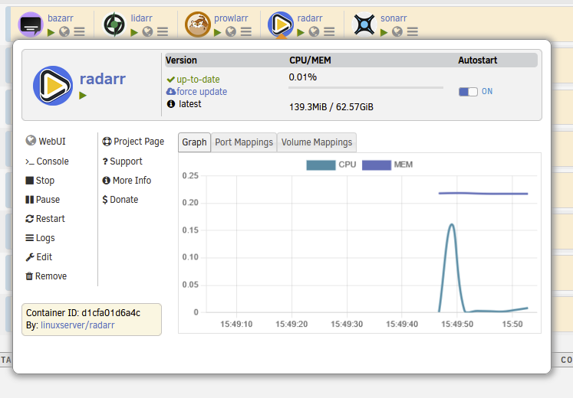Click the up-to-date version status

tap(198, 80)
